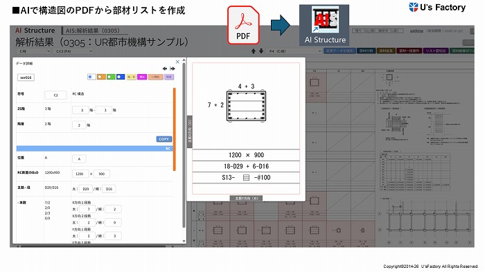Click the PDF file icon
485x272 pixels.
click(x=243, y=26)
